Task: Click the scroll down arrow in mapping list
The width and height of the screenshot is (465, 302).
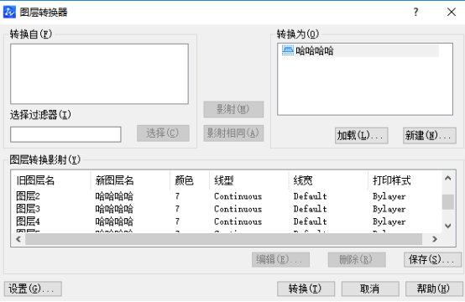Action: (448, 226)
